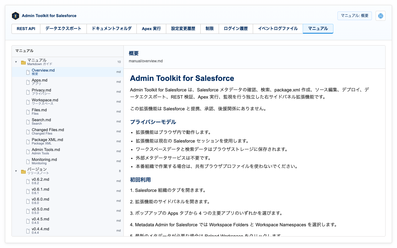Open Package XML.md guide
397x248 pixels.
(68, 141)
